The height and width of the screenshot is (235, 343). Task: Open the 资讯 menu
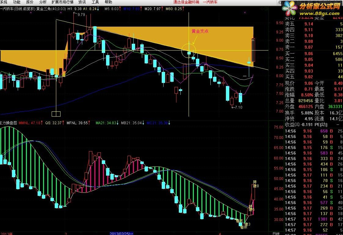[82, 2]
